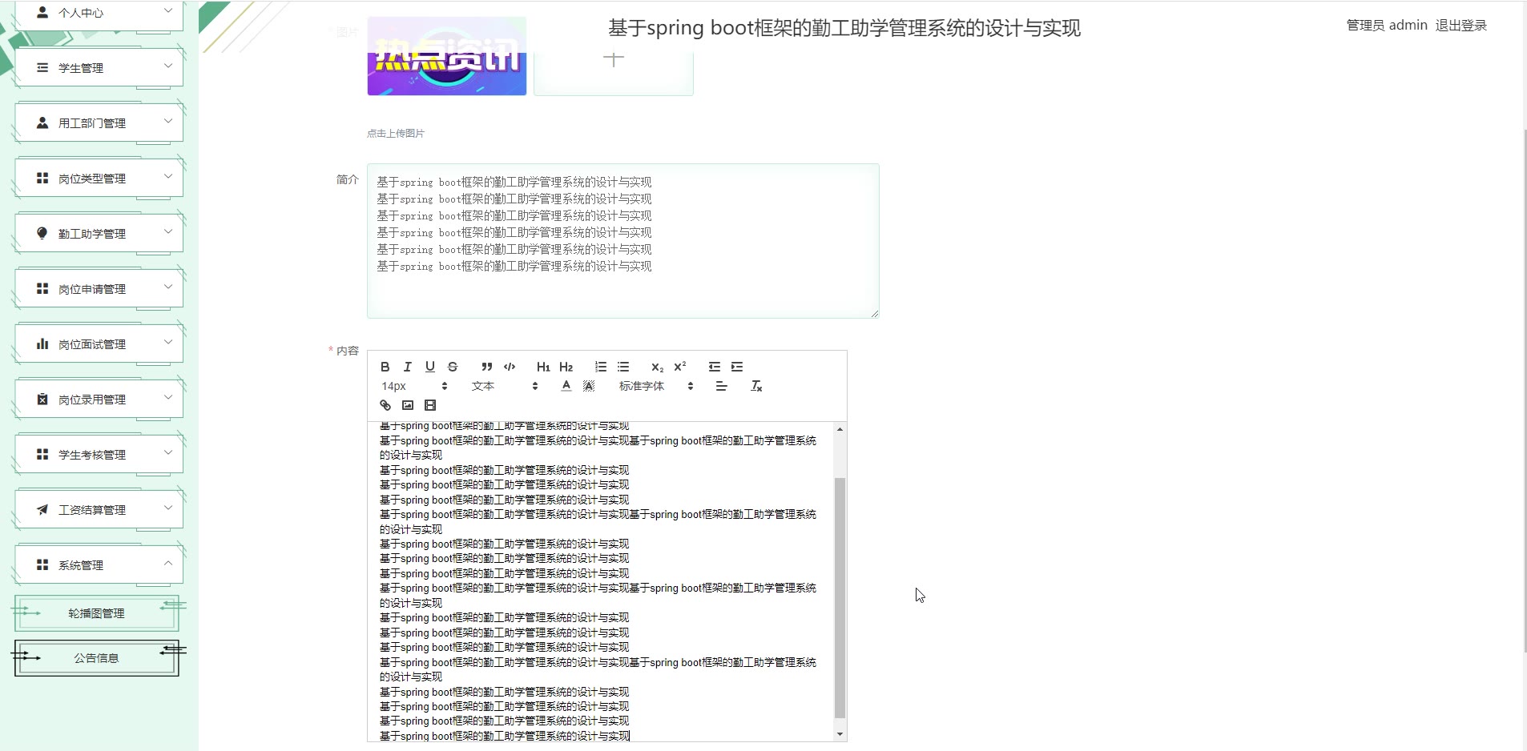This screenshot has height=751, width=1527.
Task: Click the plus box to upload image
Action: point(614,58)
